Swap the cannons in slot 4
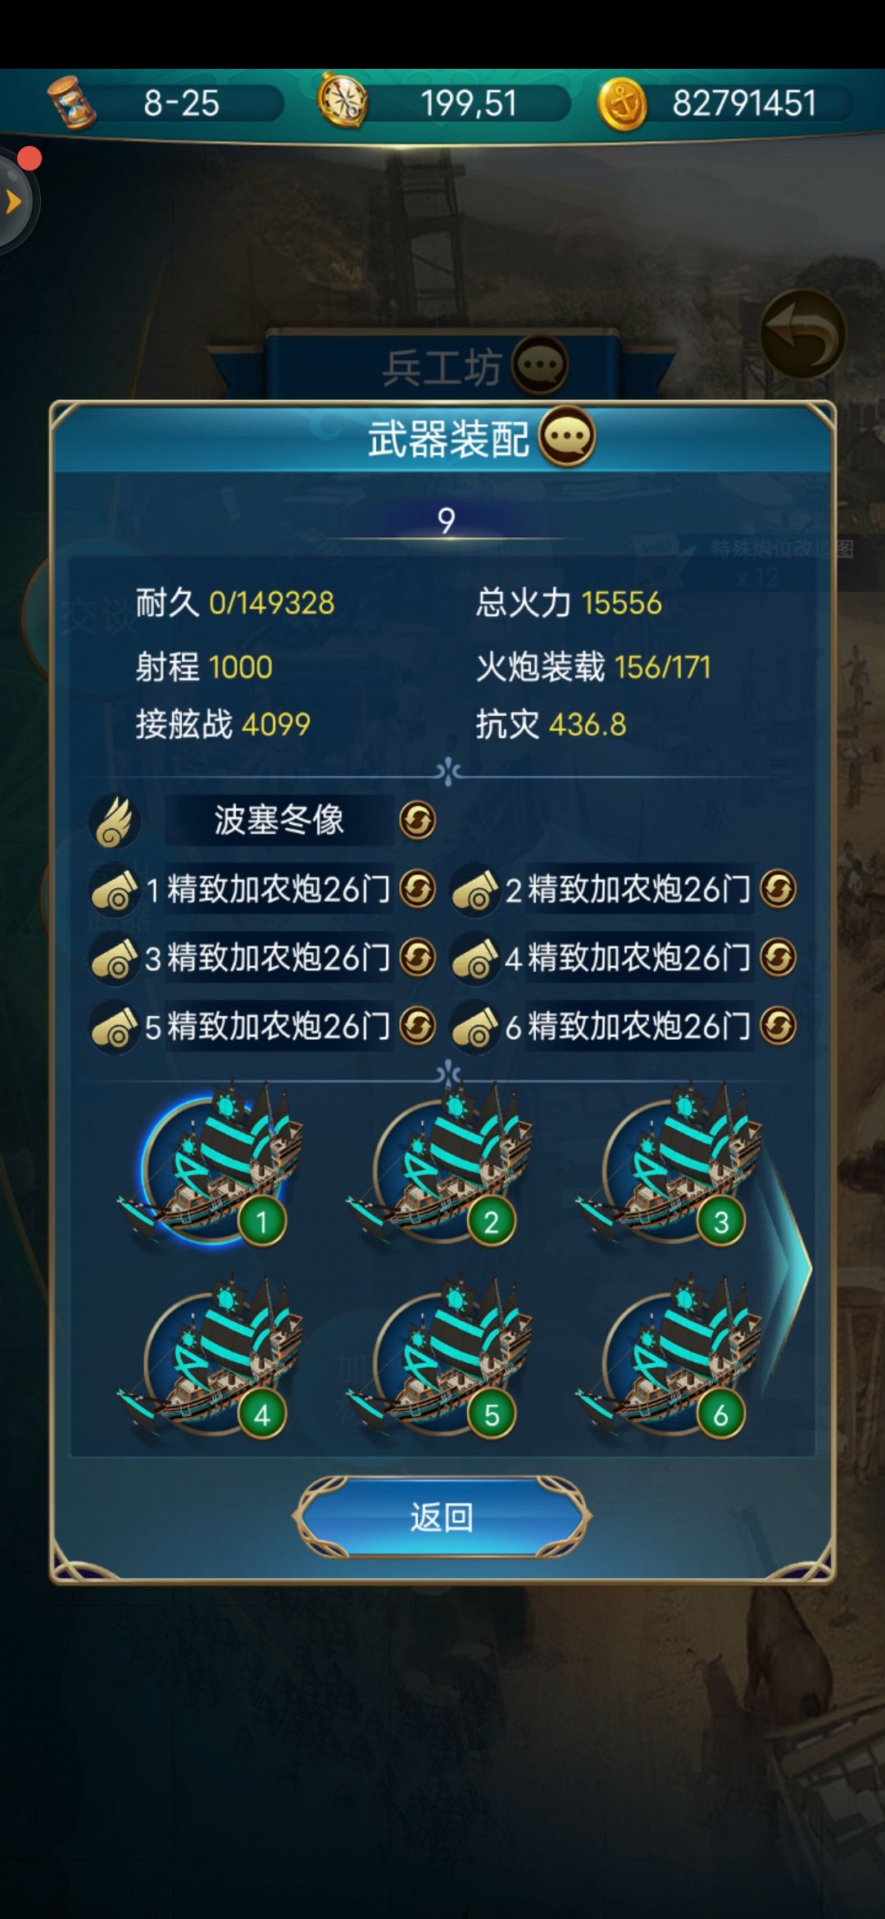 point(778,957)
